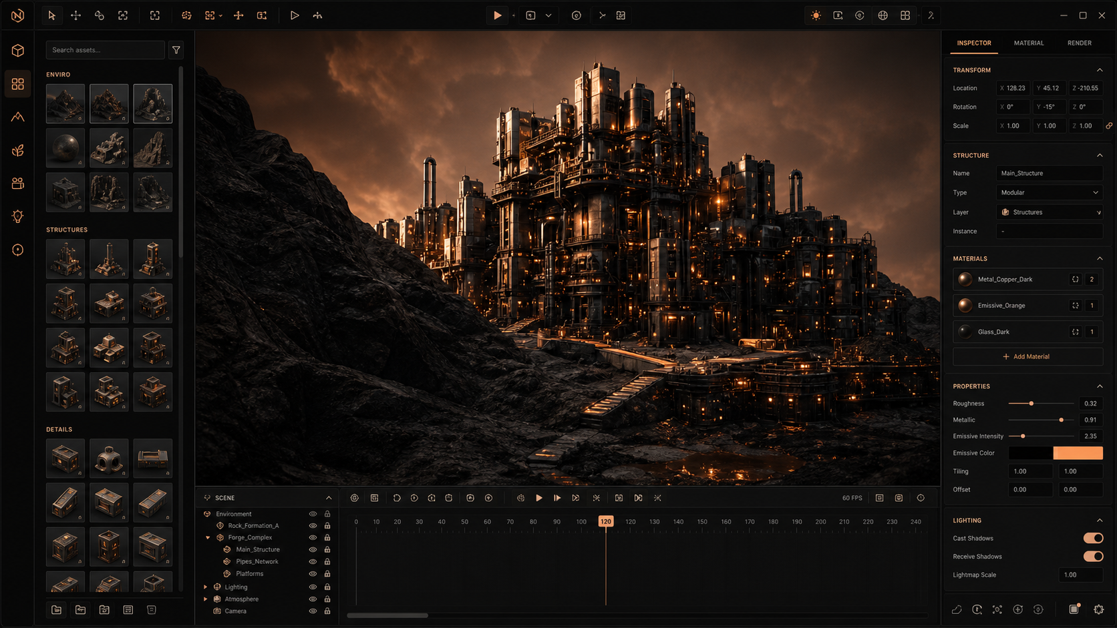Collapse the Structure section
Screen dimensions: 1117x628
1100,155
